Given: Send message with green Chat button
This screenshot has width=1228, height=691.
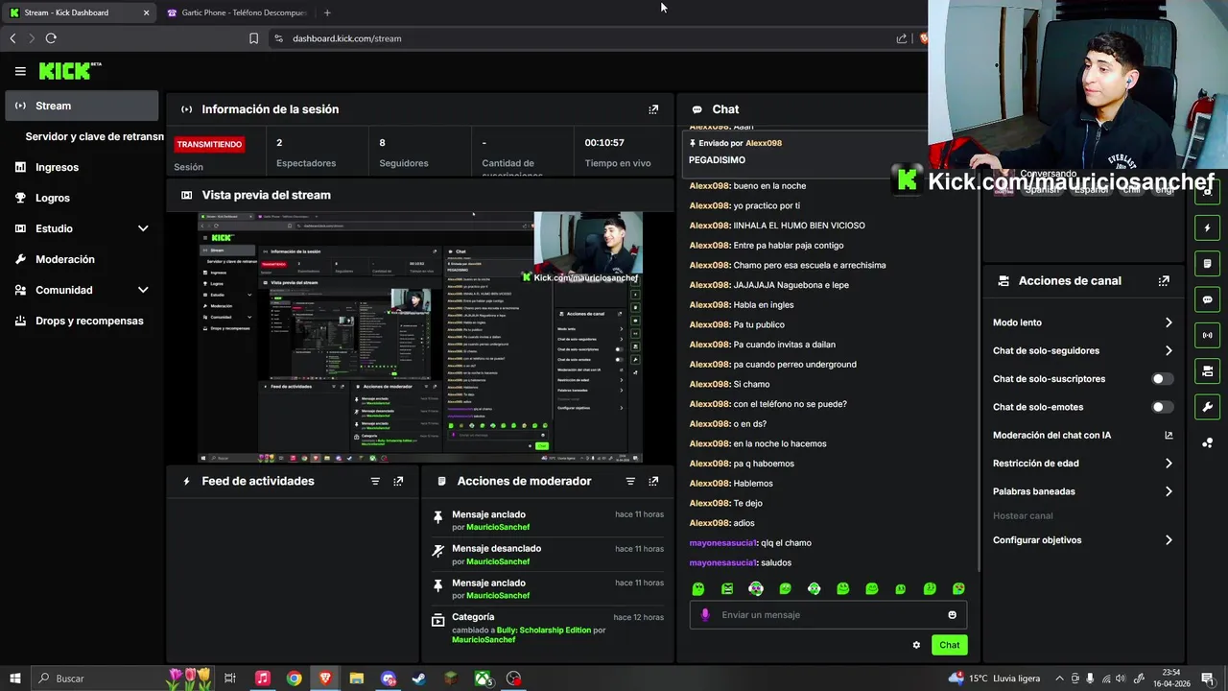Looking at the screenshot, I should pos(949,645).
